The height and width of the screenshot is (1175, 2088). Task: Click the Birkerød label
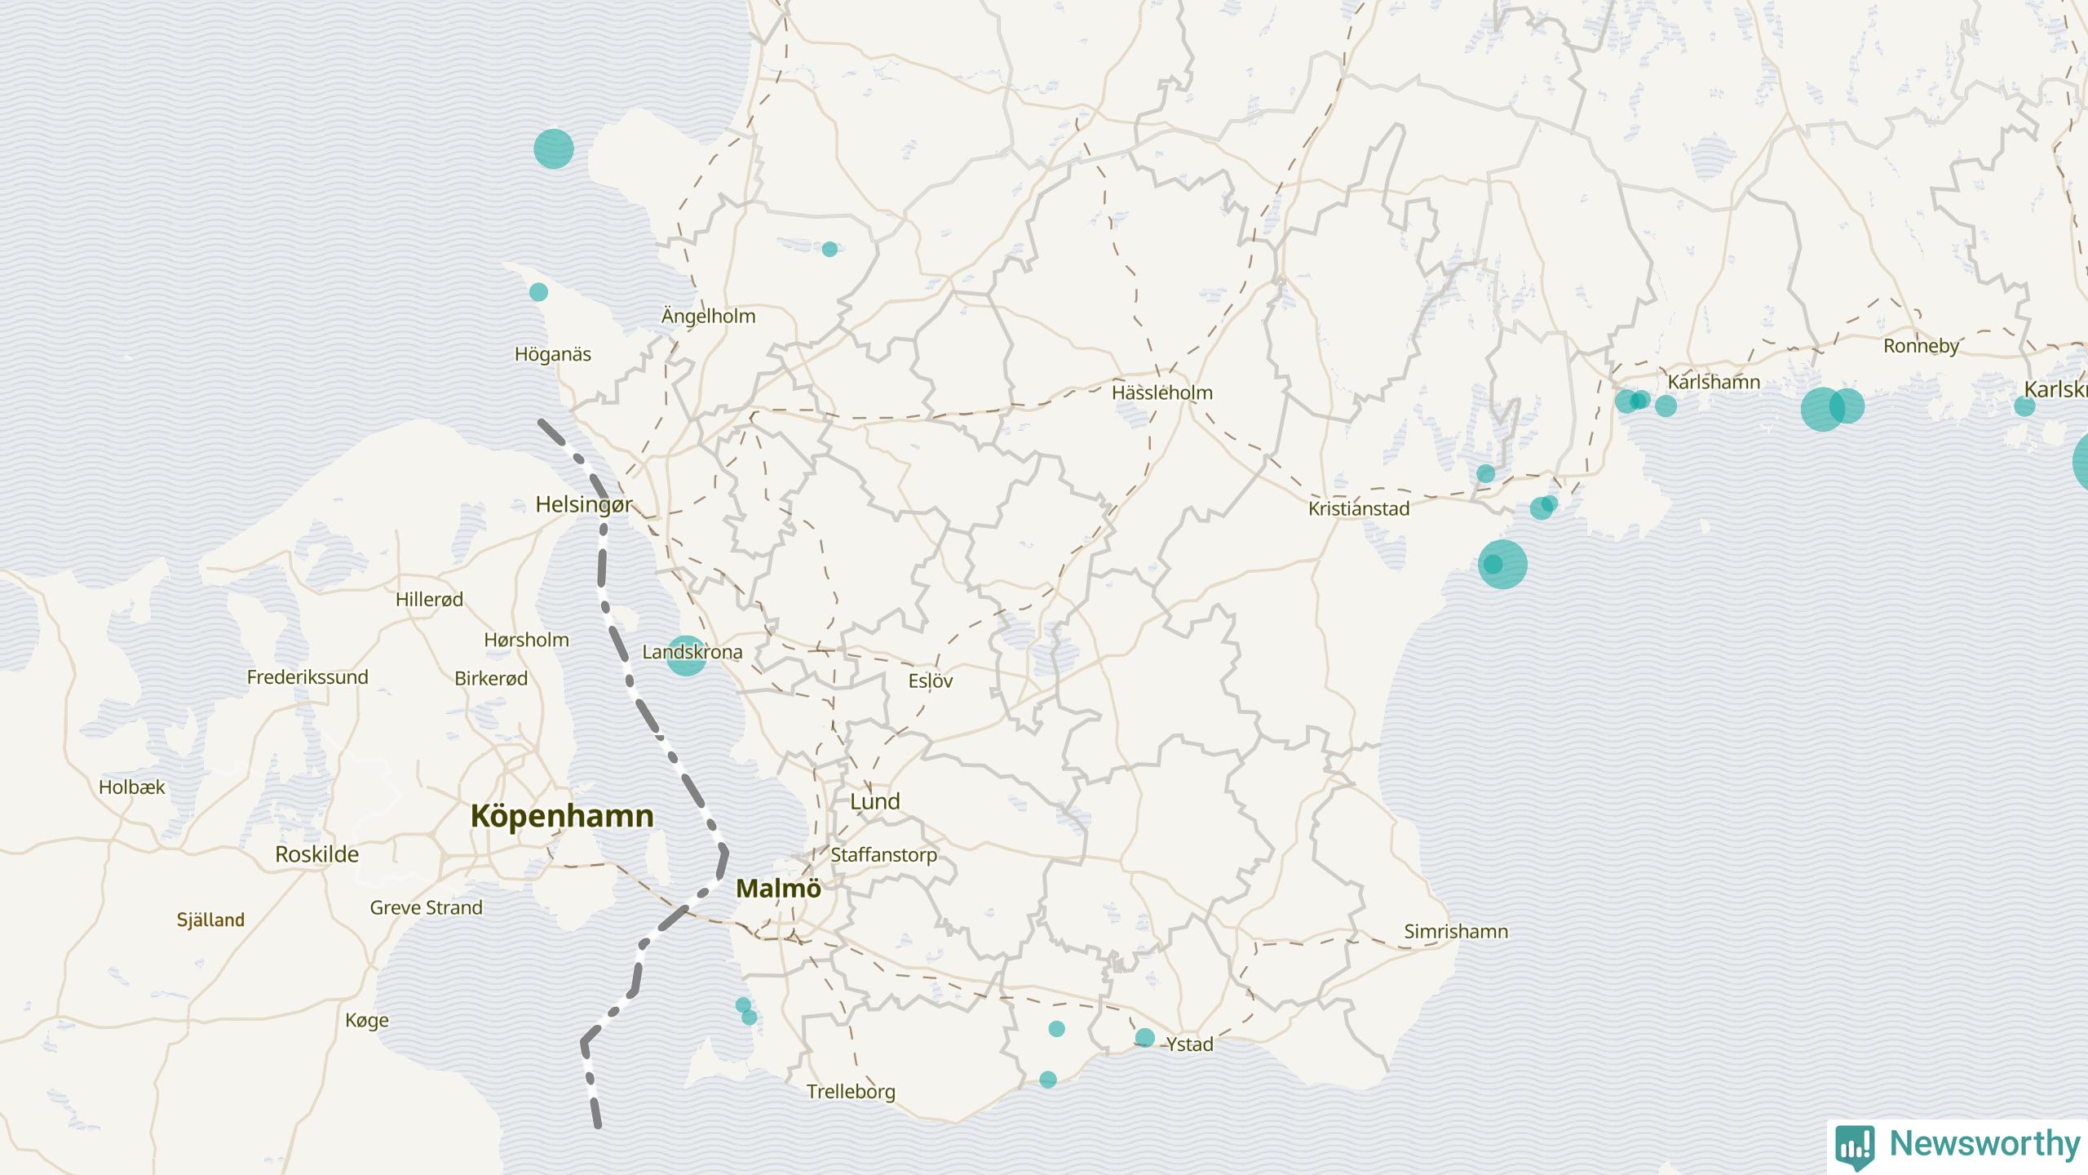point(491,679)
